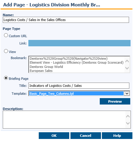Viewport: 133px width, 142px height.
Task: Select Element View - Logistics Efficiency bookmark
Action: pos(77,62)
